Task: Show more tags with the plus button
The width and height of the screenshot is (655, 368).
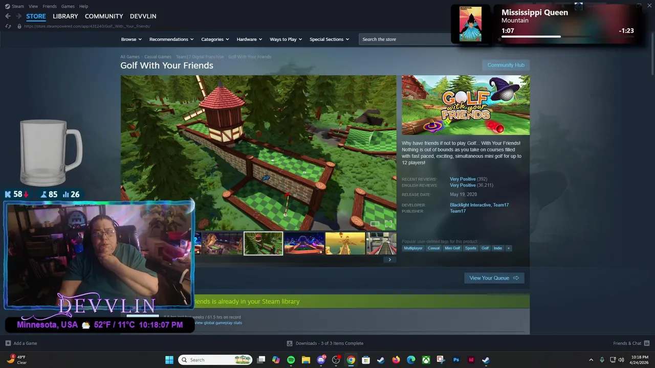Action: [x=509, y=248]
